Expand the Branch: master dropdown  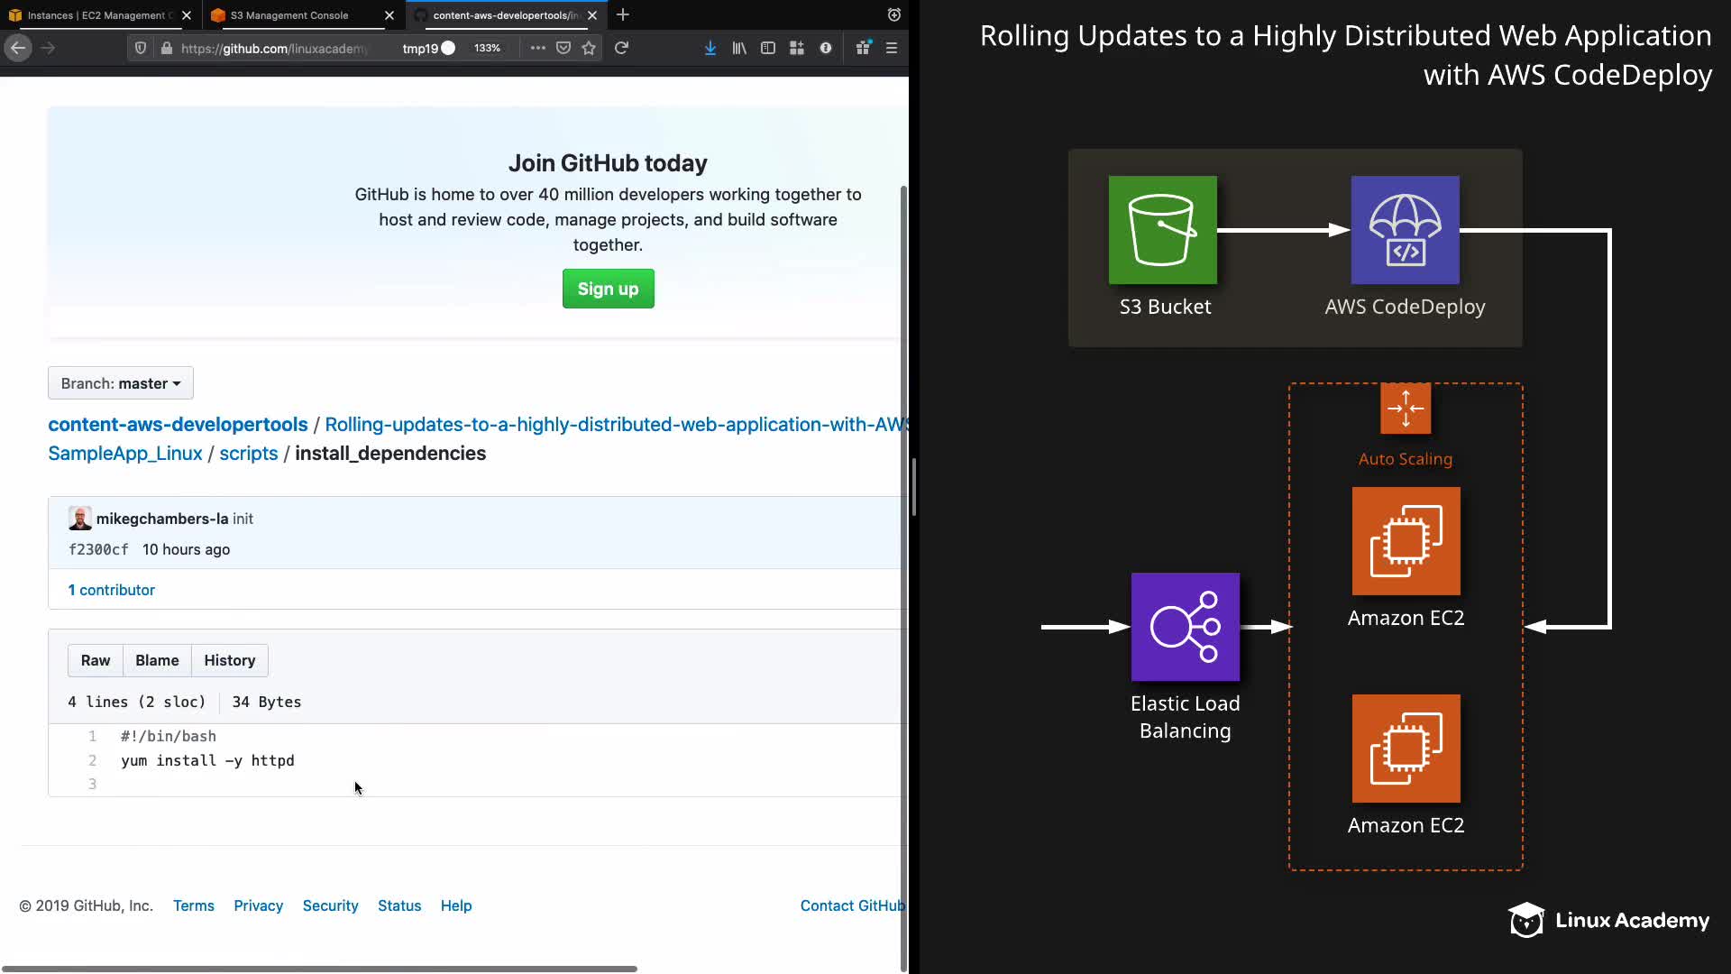click(121, 383)
